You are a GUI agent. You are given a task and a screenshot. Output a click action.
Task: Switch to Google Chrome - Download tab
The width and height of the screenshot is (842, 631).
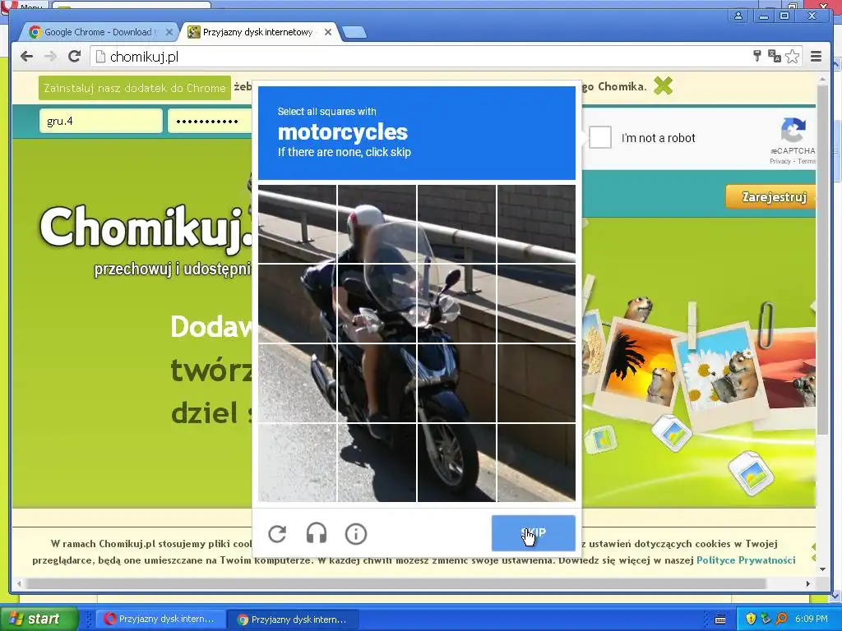(x=100, y=32)
